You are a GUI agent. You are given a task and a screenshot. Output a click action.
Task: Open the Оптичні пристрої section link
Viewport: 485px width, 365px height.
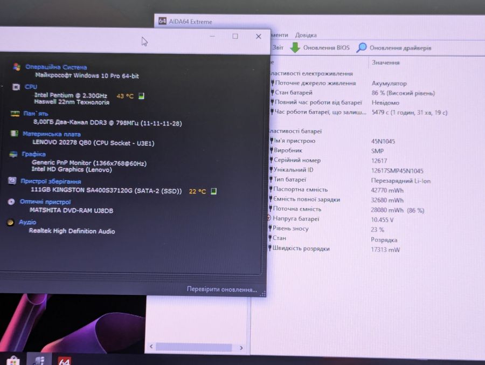[x=45, y=202]
